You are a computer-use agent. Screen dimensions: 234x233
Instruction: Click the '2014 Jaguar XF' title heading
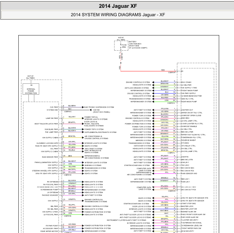(x=118, y=6)
